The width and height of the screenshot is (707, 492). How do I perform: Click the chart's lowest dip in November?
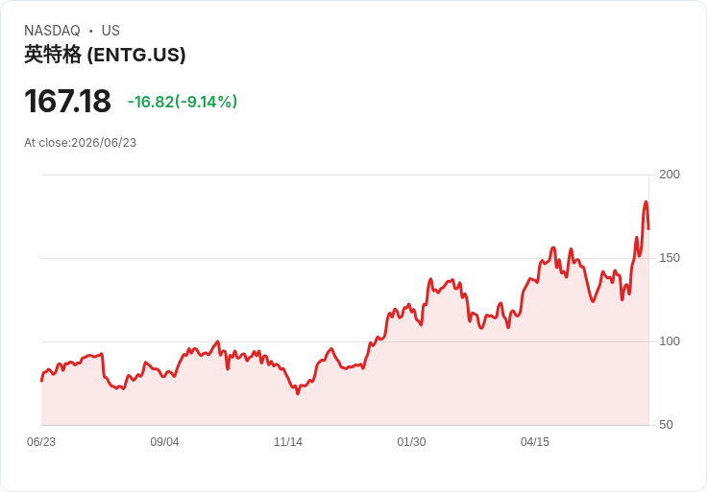[298, 394]
